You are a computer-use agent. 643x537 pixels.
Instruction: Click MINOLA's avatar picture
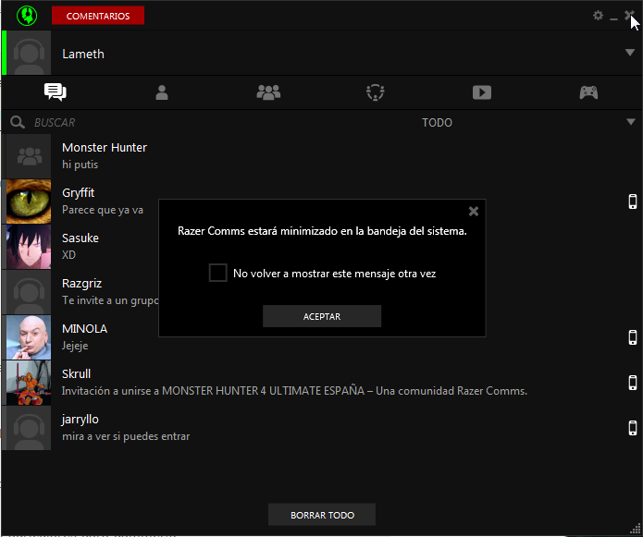[x=29, y=337]
